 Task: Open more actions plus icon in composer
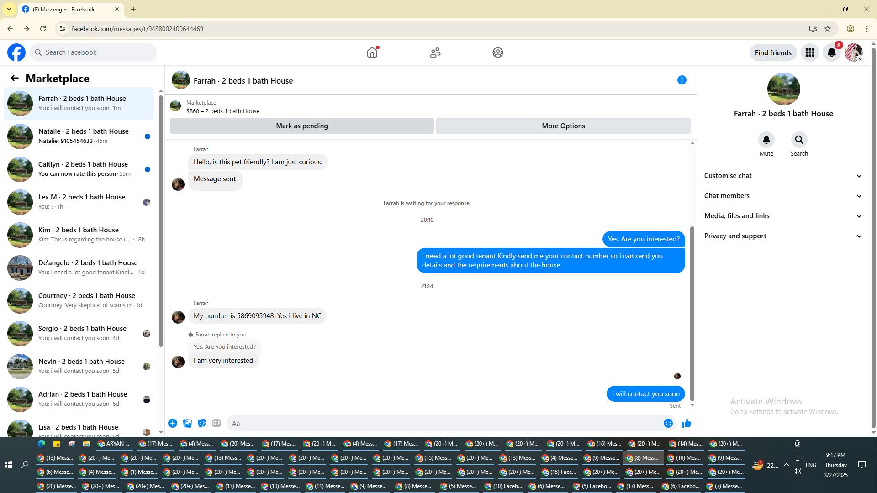(173, 423)
